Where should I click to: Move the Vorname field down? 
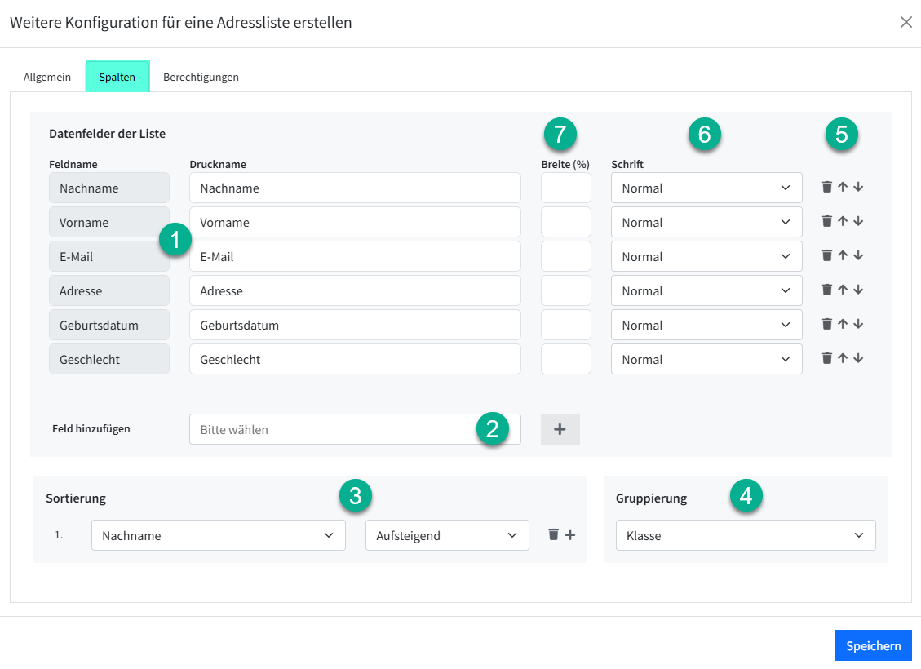pos(858,222)
